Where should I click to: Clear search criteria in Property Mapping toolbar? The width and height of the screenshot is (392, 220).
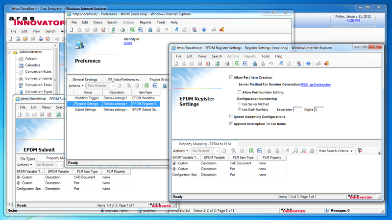click(303, 151)
